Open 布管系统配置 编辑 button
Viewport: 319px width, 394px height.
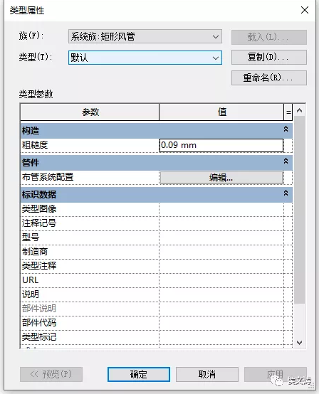coord(221,178)
